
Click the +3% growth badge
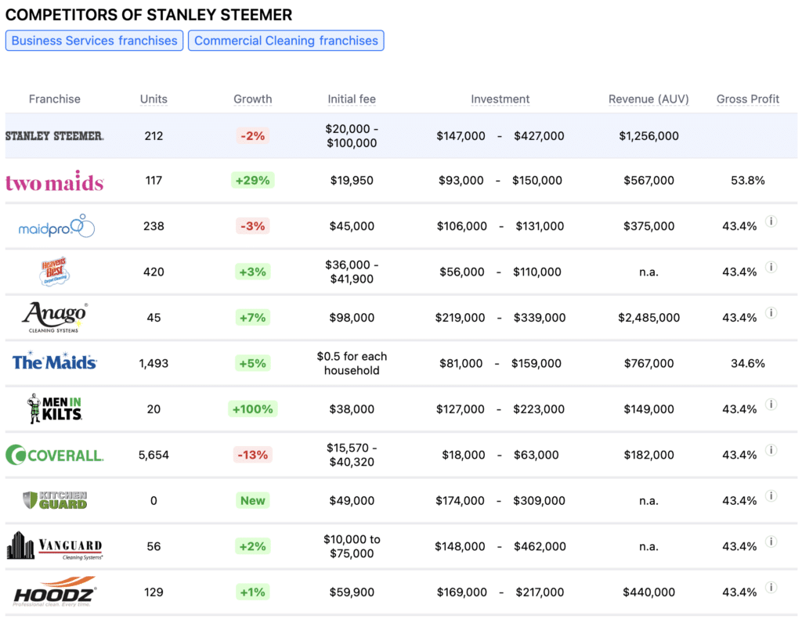tap(253, 272)
